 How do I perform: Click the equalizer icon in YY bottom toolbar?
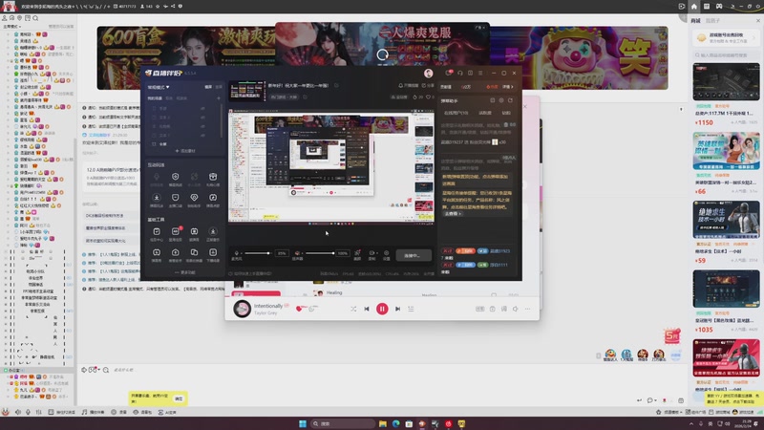(x=38, y=412)
